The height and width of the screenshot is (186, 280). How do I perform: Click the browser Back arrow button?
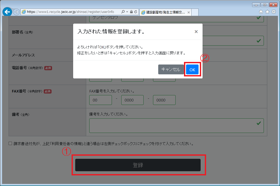[x=7, y=12]
